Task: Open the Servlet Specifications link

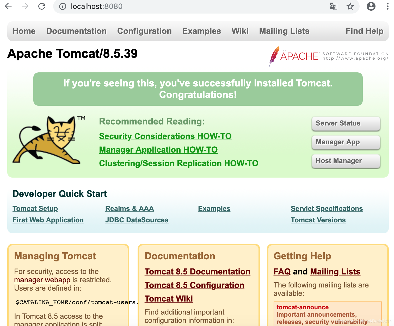Action: coord(327,209)
